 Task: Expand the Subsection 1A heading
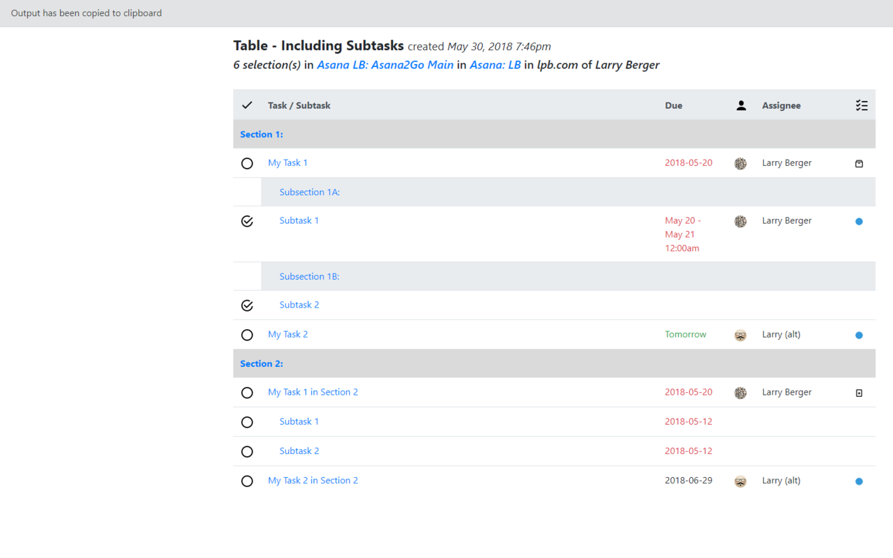[x=309, y=192]
